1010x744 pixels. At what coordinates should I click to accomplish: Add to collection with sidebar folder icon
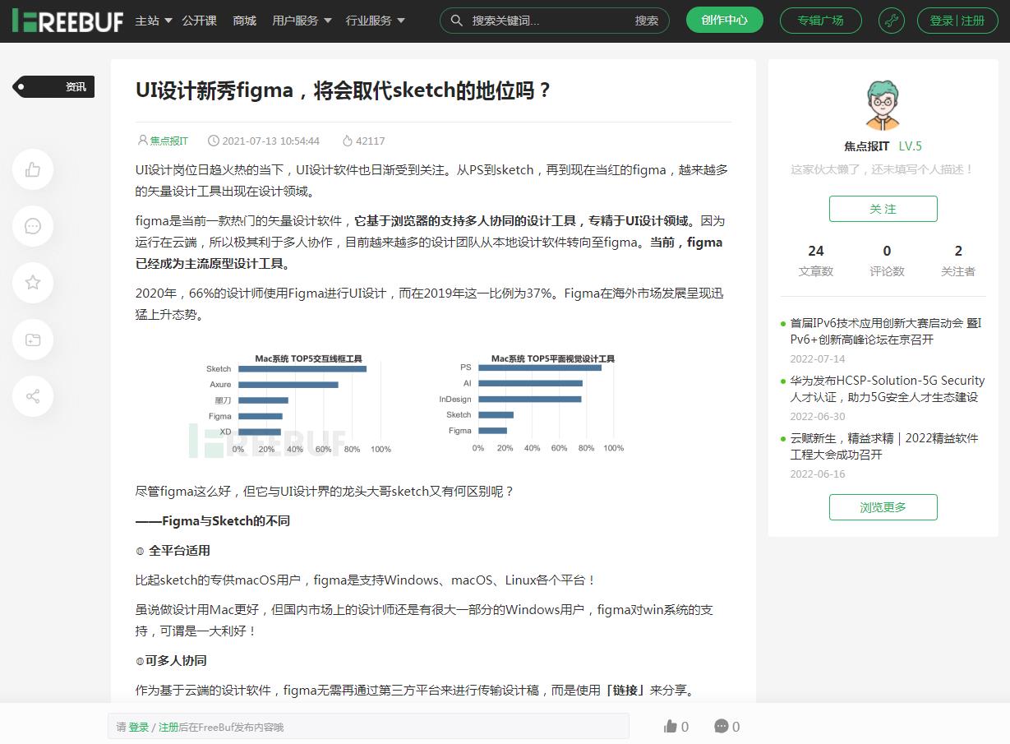(33, 340)
